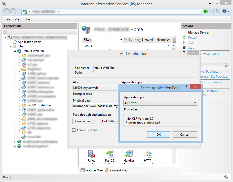Click the Alias text field
The image size is (233, 182).
[95, 88]
